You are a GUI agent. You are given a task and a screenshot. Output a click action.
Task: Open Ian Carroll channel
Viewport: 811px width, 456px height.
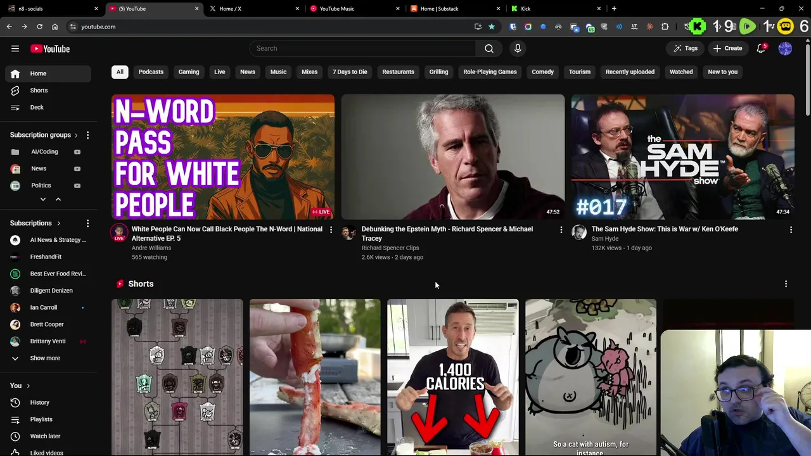click(48, 307)
